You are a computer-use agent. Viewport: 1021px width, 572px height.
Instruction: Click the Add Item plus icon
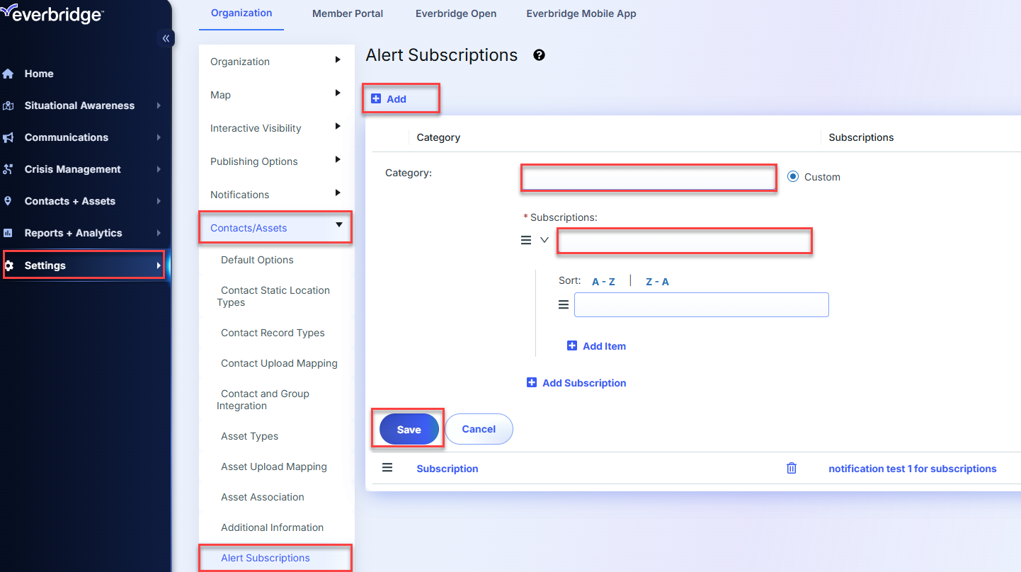point(572,346)
